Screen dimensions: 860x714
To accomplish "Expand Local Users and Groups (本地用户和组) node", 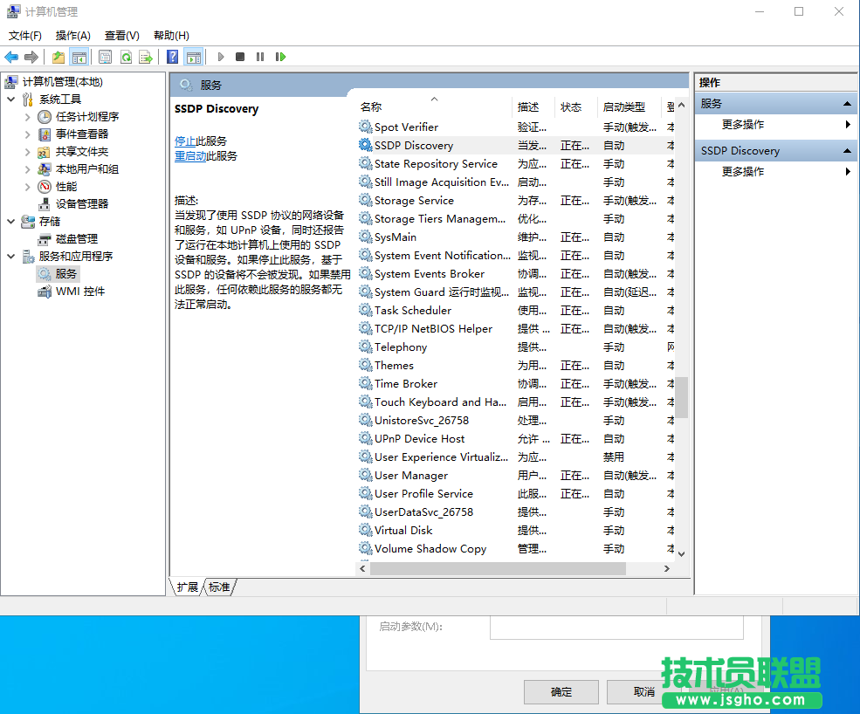I will pyautogui.click(x=27, y=168).
